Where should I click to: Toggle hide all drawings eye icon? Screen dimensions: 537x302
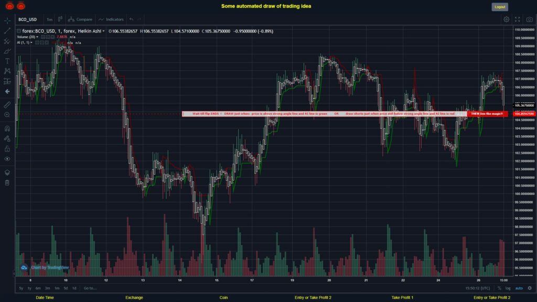[7, 159]
